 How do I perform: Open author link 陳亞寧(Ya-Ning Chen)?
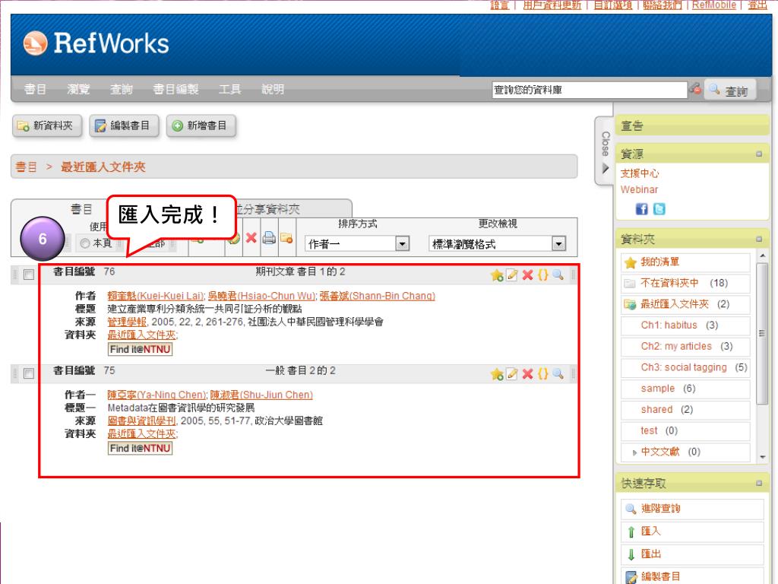click(x=157, y=395)
